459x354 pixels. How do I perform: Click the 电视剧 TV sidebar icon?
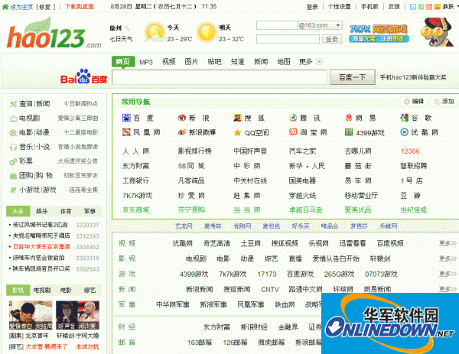coord(13,119)
